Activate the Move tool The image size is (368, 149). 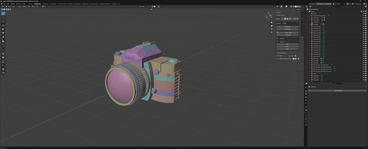[3, 21]
